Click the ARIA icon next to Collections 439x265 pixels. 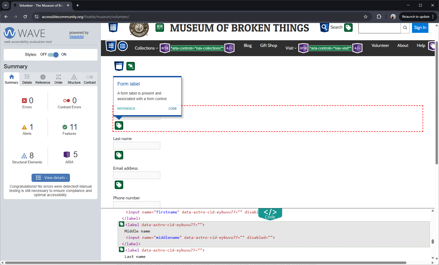165,48
